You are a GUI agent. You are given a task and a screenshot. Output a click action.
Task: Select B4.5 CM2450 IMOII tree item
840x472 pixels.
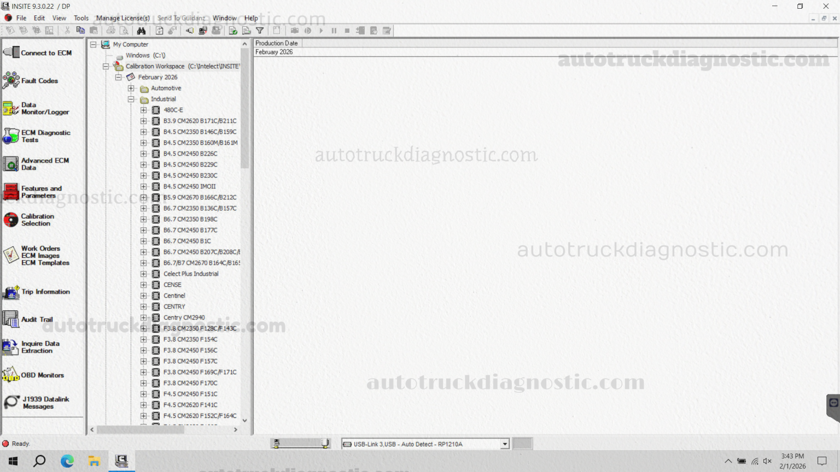[x=189, y=186]
